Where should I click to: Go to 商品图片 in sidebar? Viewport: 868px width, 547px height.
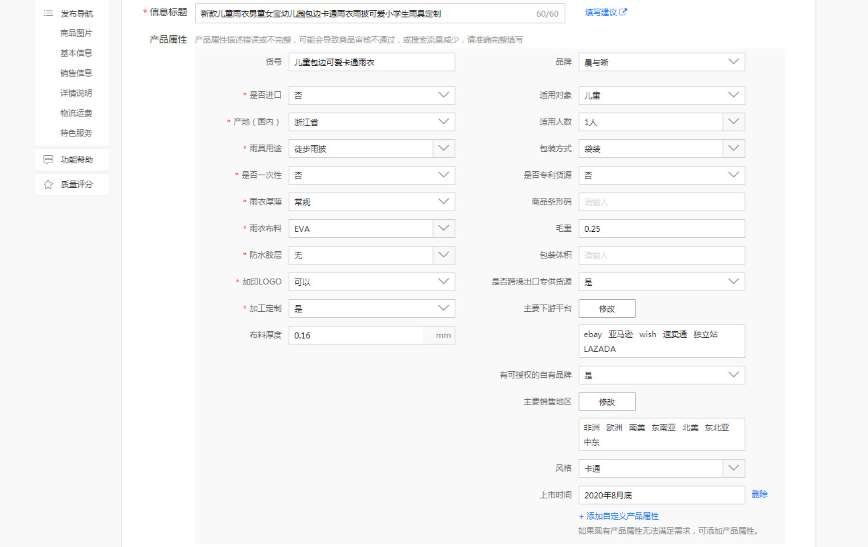(76, 33)
